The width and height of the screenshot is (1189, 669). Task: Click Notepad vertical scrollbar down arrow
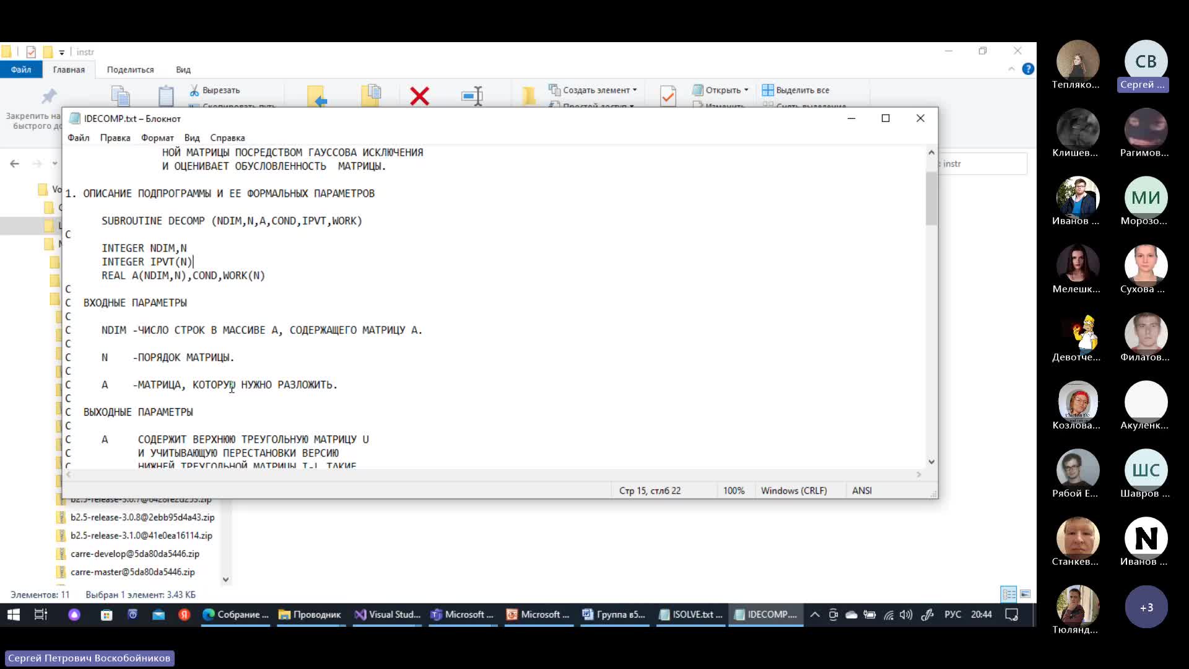coord(931,461)
